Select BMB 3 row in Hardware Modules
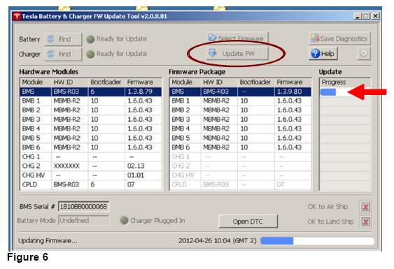Viewport: 394px width, 269px height. click(91, 119)
